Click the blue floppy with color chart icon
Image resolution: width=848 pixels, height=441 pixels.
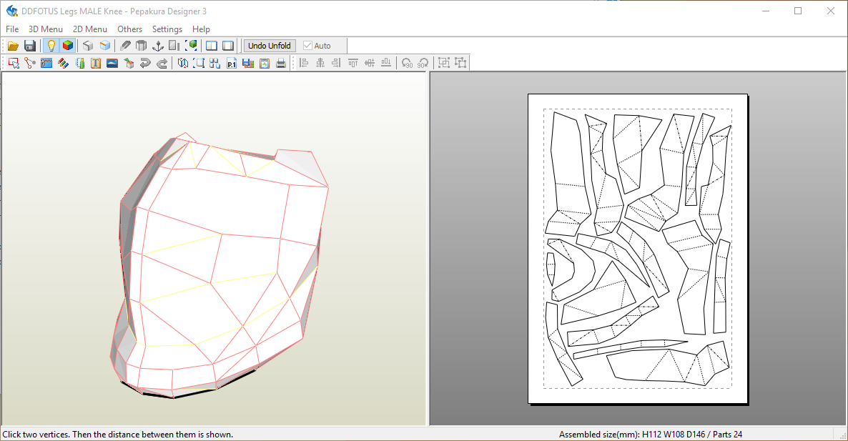[x=248, y=63]
